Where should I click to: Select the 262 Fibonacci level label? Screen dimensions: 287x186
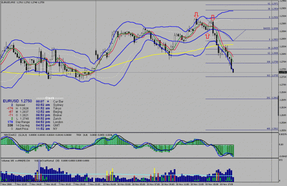pyautogui.click(x=272, y=98)
